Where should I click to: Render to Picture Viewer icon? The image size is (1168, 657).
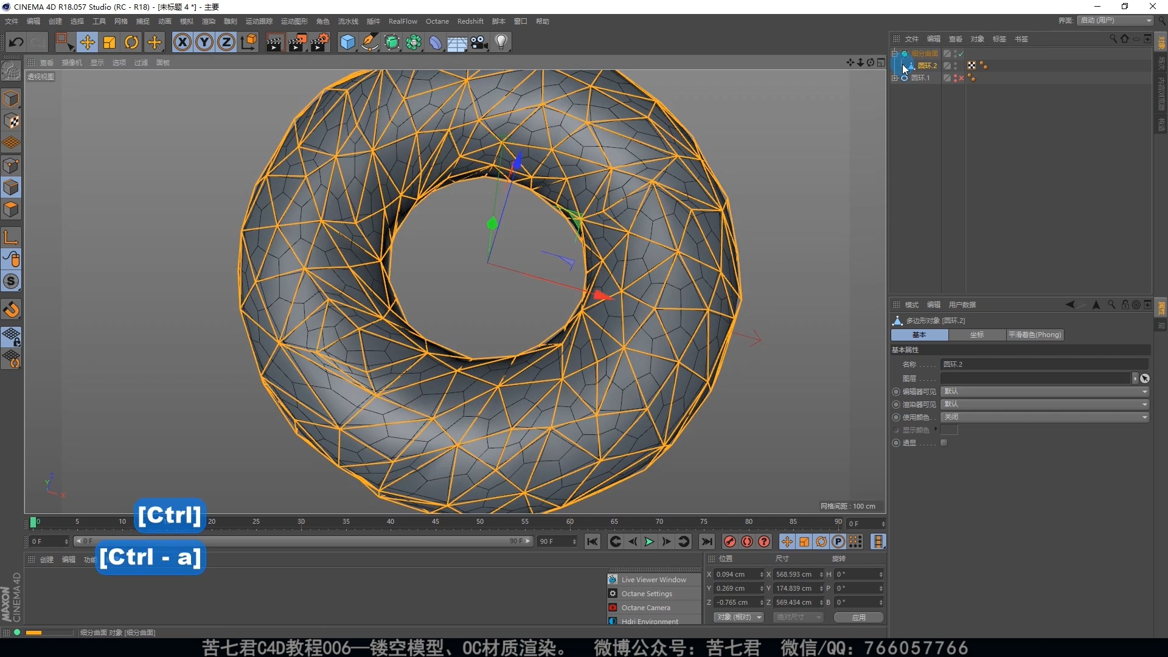click(297, 42)
